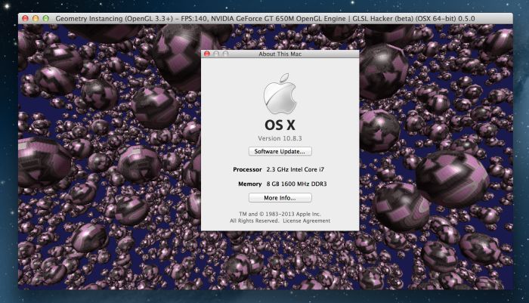Click the Memory label
Image resolution: width=529 pixels, height=303 pixels.
249,184
